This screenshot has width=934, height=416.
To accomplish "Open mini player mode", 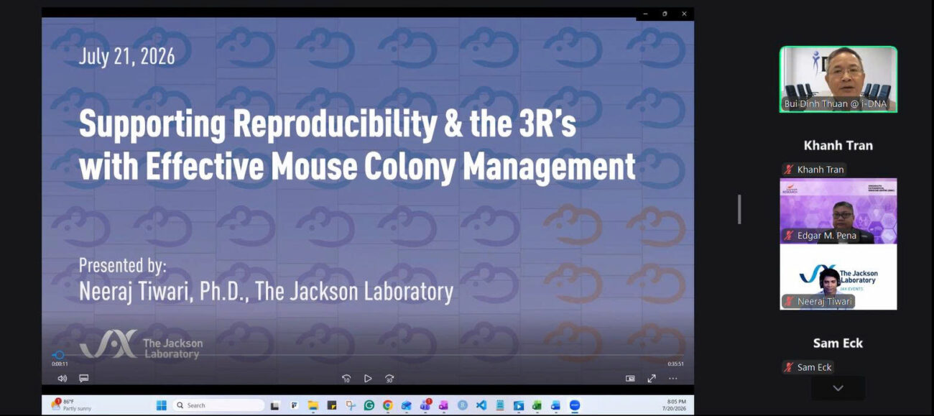I will pos(630,379).
